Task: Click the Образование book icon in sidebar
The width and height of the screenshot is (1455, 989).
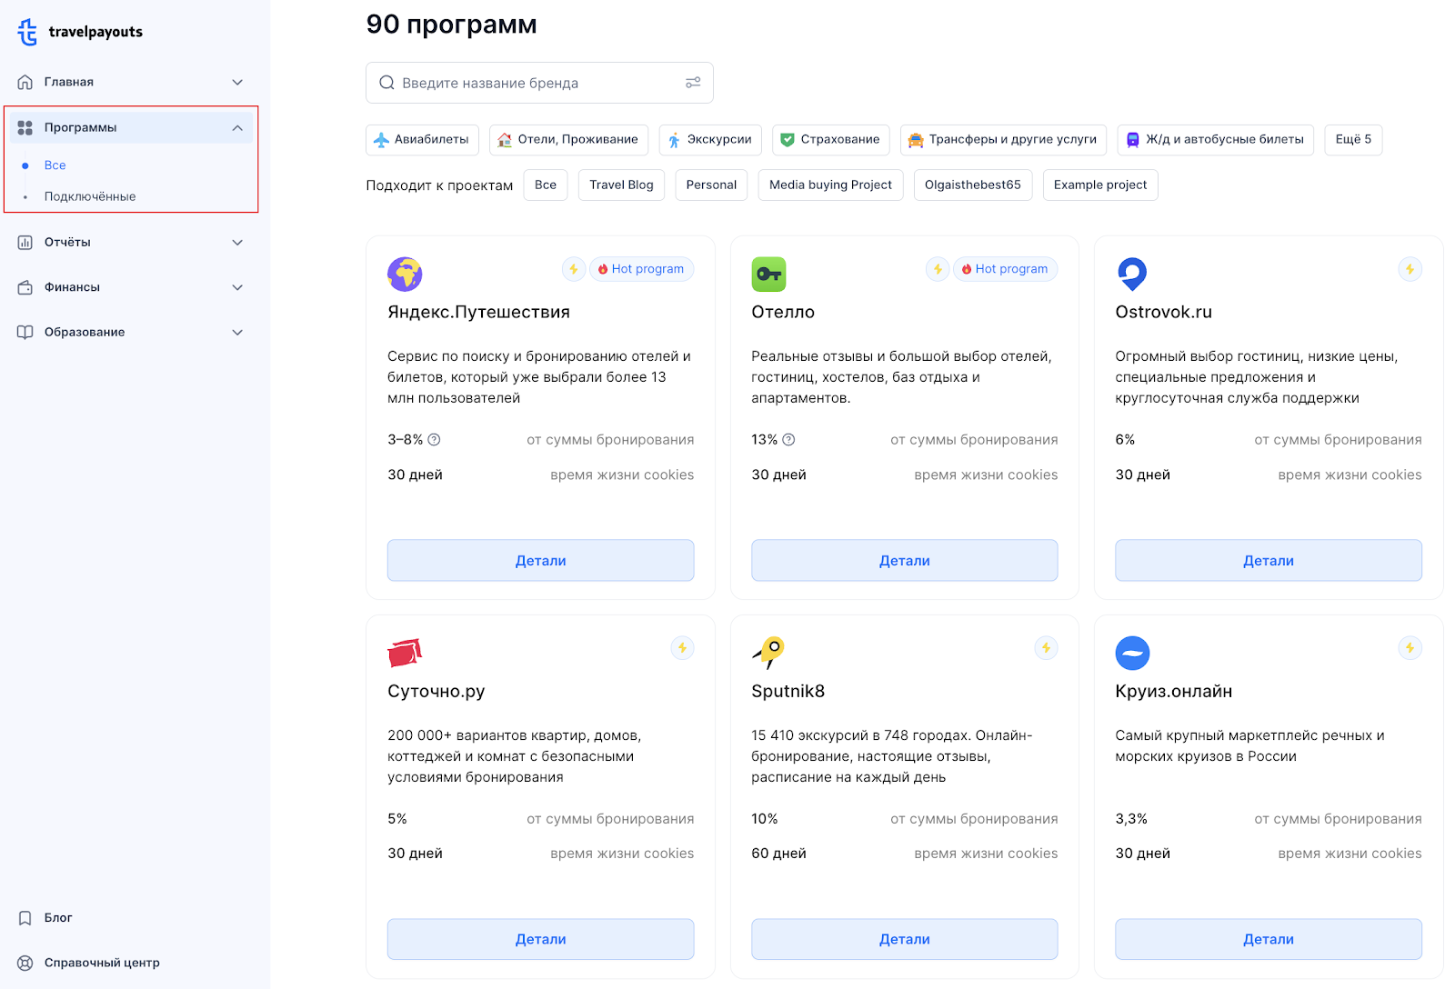Action: (x=25, y=333)
